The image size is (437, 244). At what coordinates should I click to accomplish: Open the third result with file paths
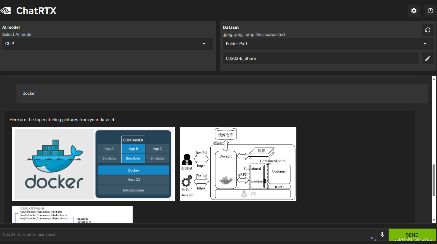72,215
